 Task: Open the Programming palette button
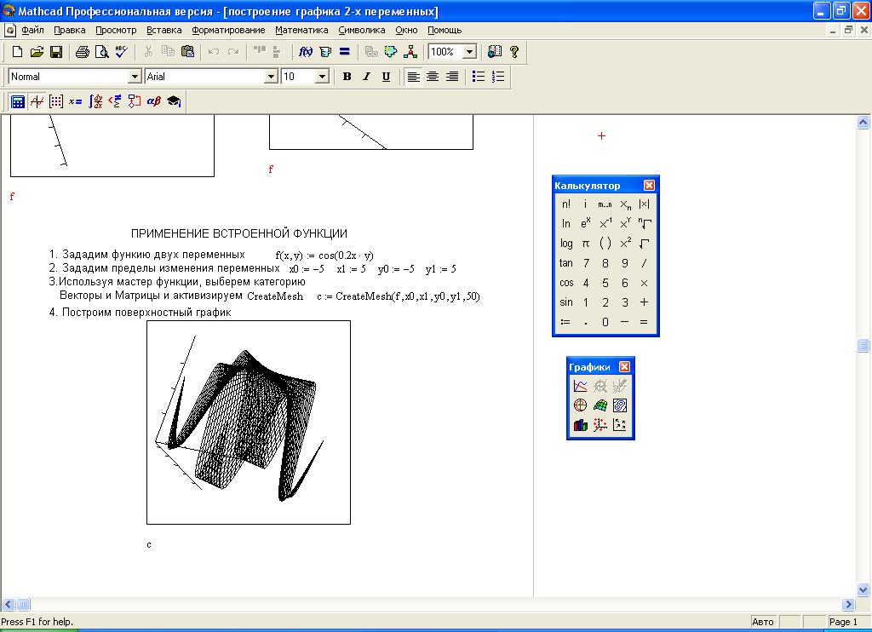134,101
